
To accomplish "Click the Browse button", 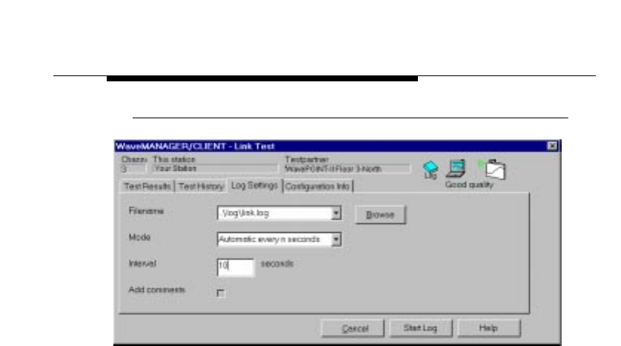I will click(380, 215).
